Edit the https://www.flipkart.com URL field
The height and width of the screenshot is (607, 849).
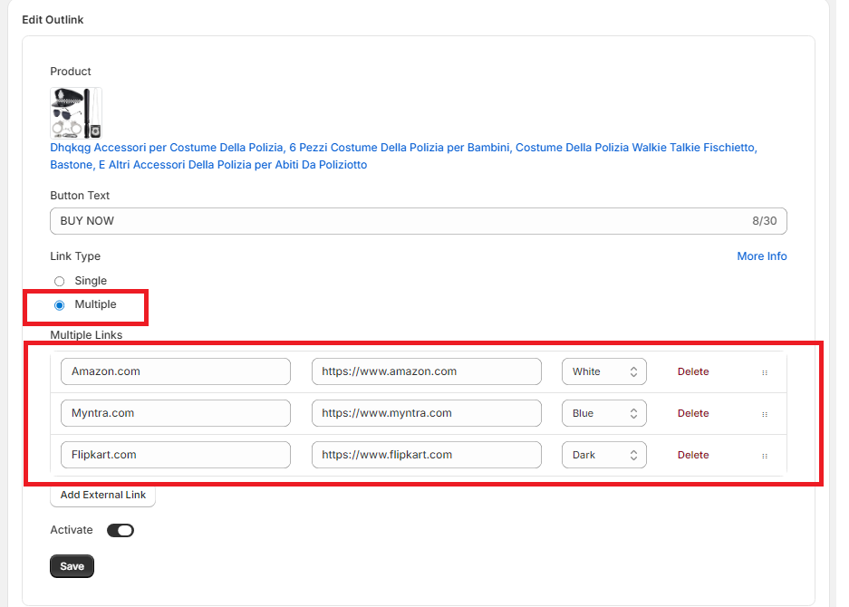pos(427,455)
